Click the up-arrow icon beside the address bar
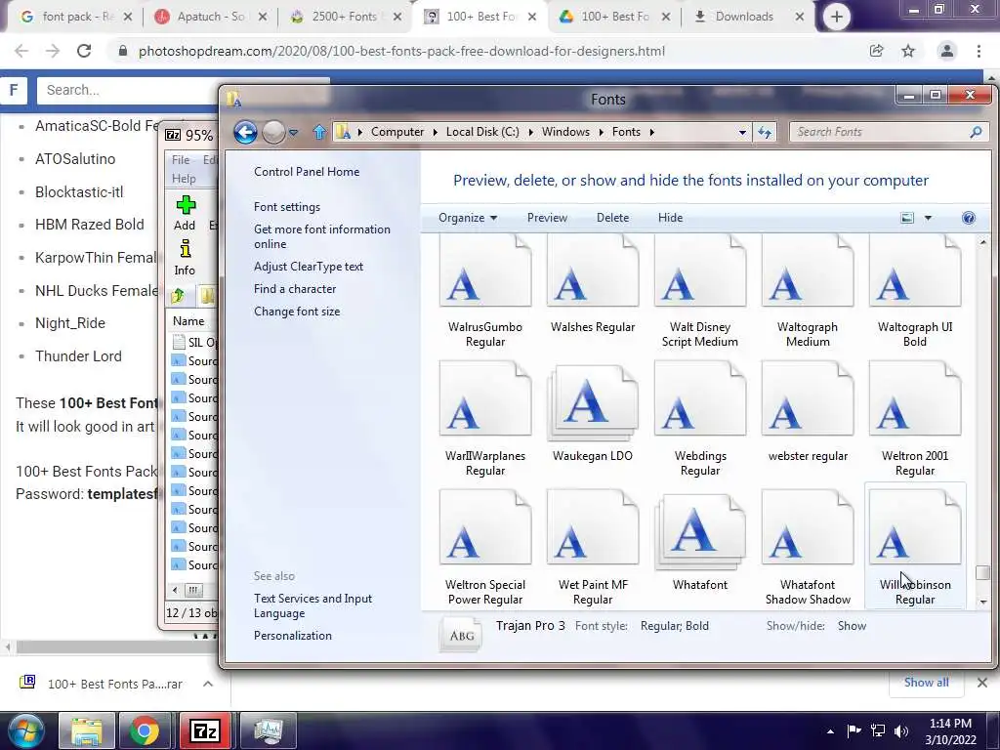 click(x=319, y=132)
